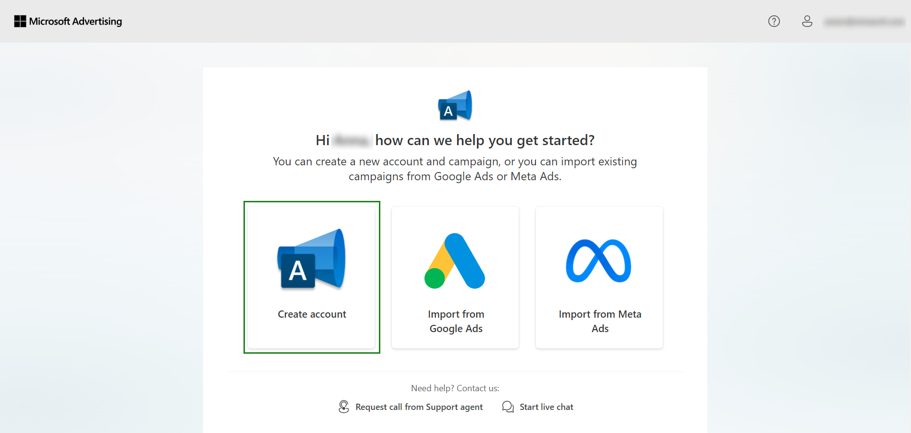
Task: Choose the Import from Google Ads label
Action: click(x=456, y=321)
